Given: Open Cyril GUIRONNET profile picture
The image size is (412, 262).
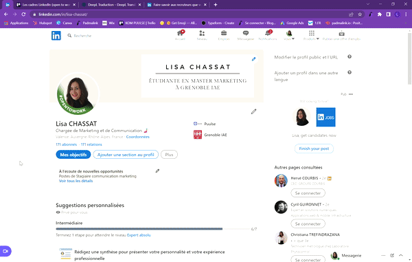Looking at the screenshot, I should click(x=281, y=207).
